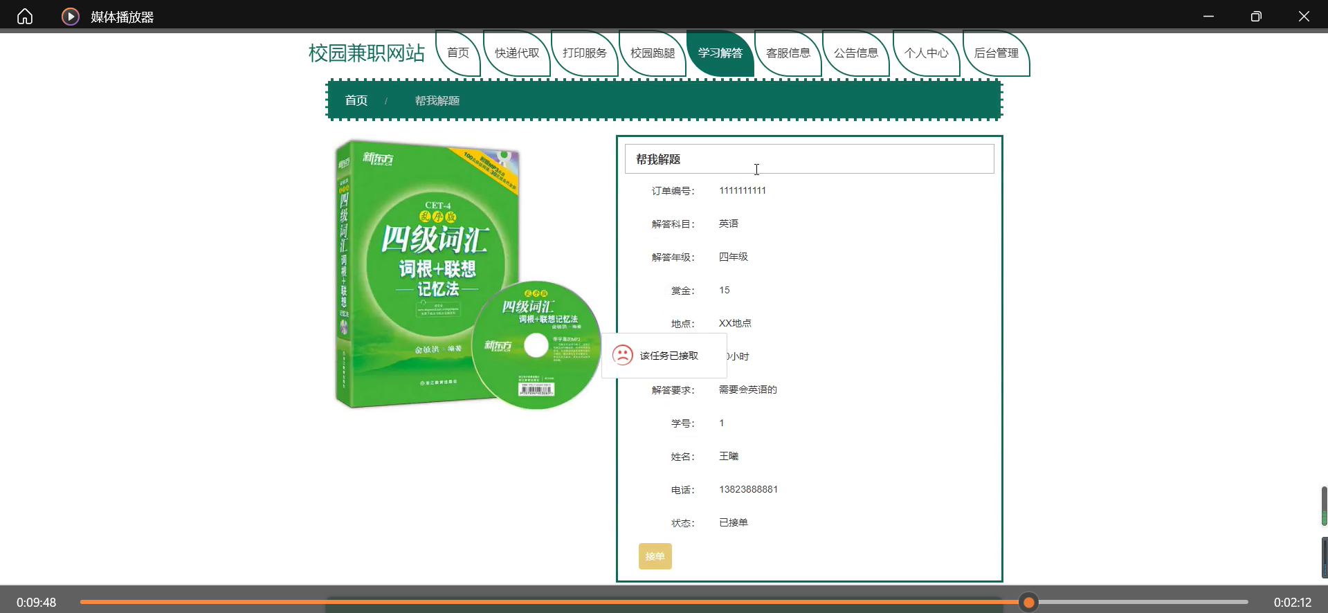Screen dimensions: 1328x613
Task: Restore down the media player window
Action: point(1256,17)
